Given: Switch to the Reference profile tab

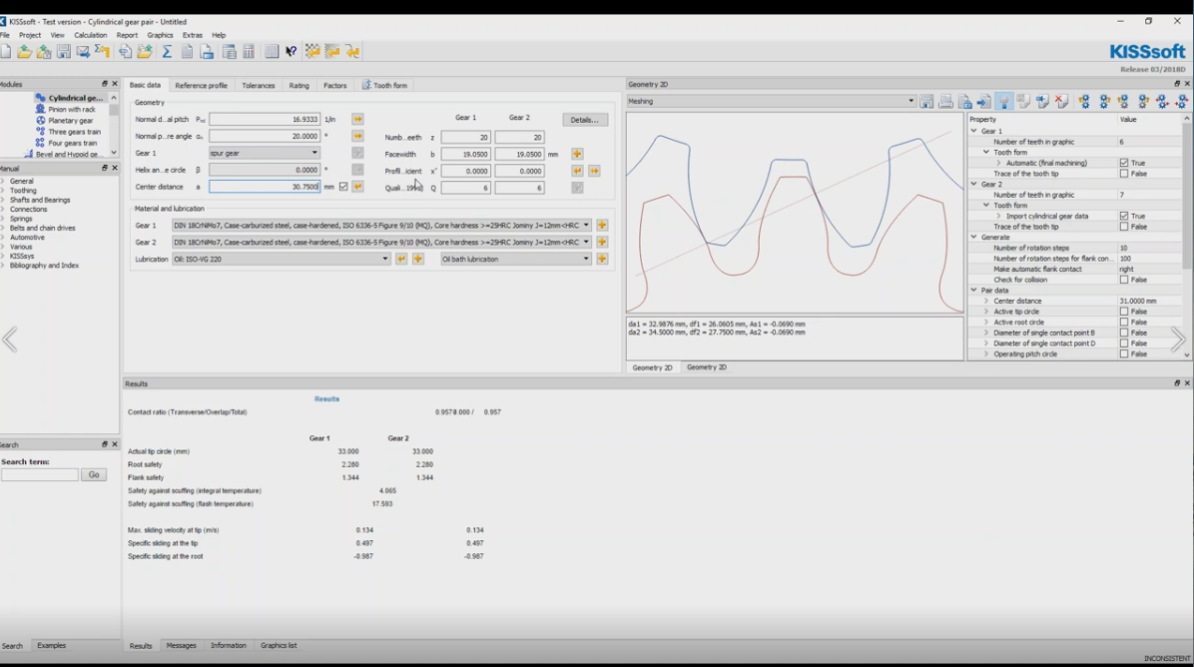Looking at the screenshot, I should 201,85.
